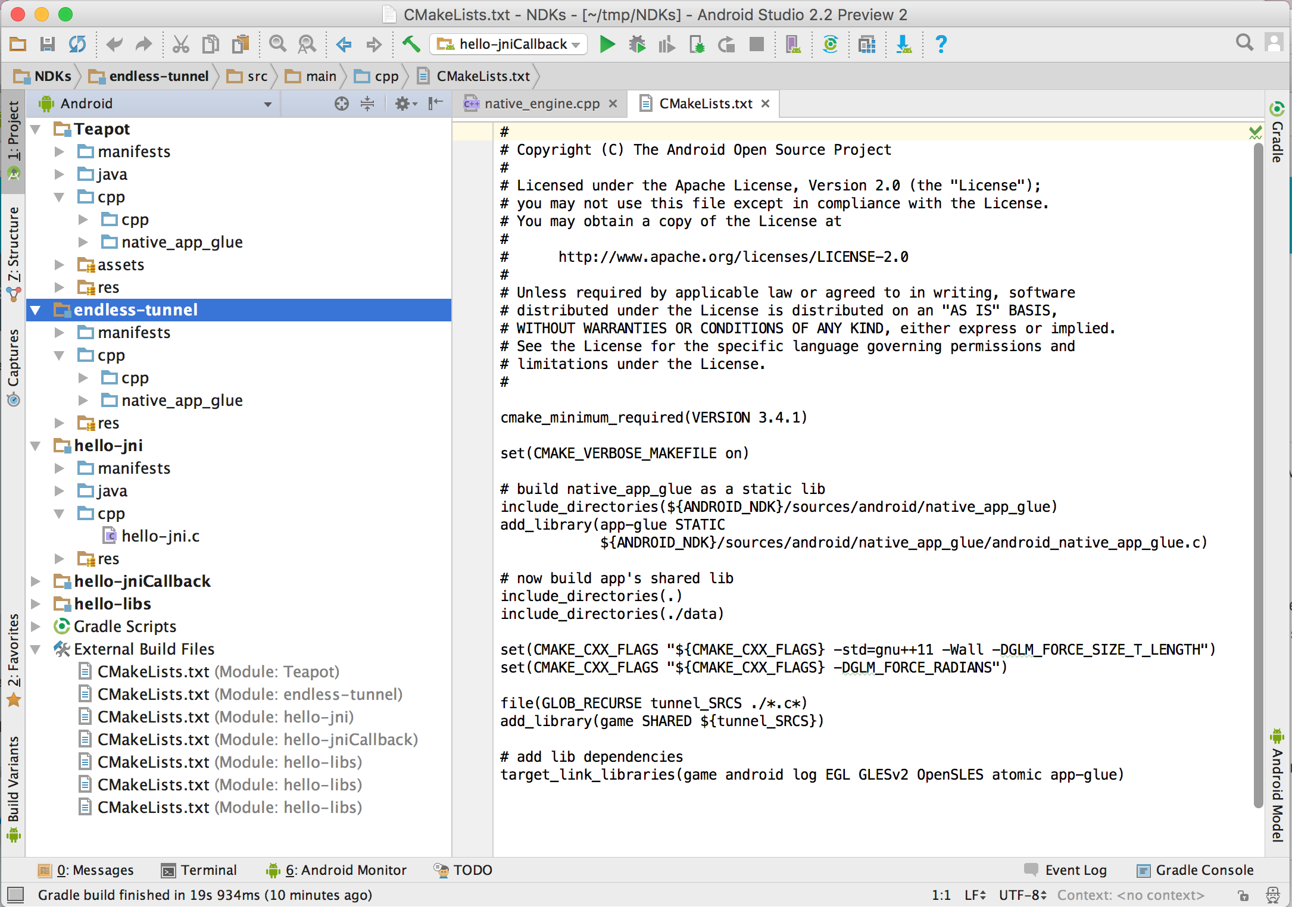Expand the hello-libs module

(x=36, y=604)
